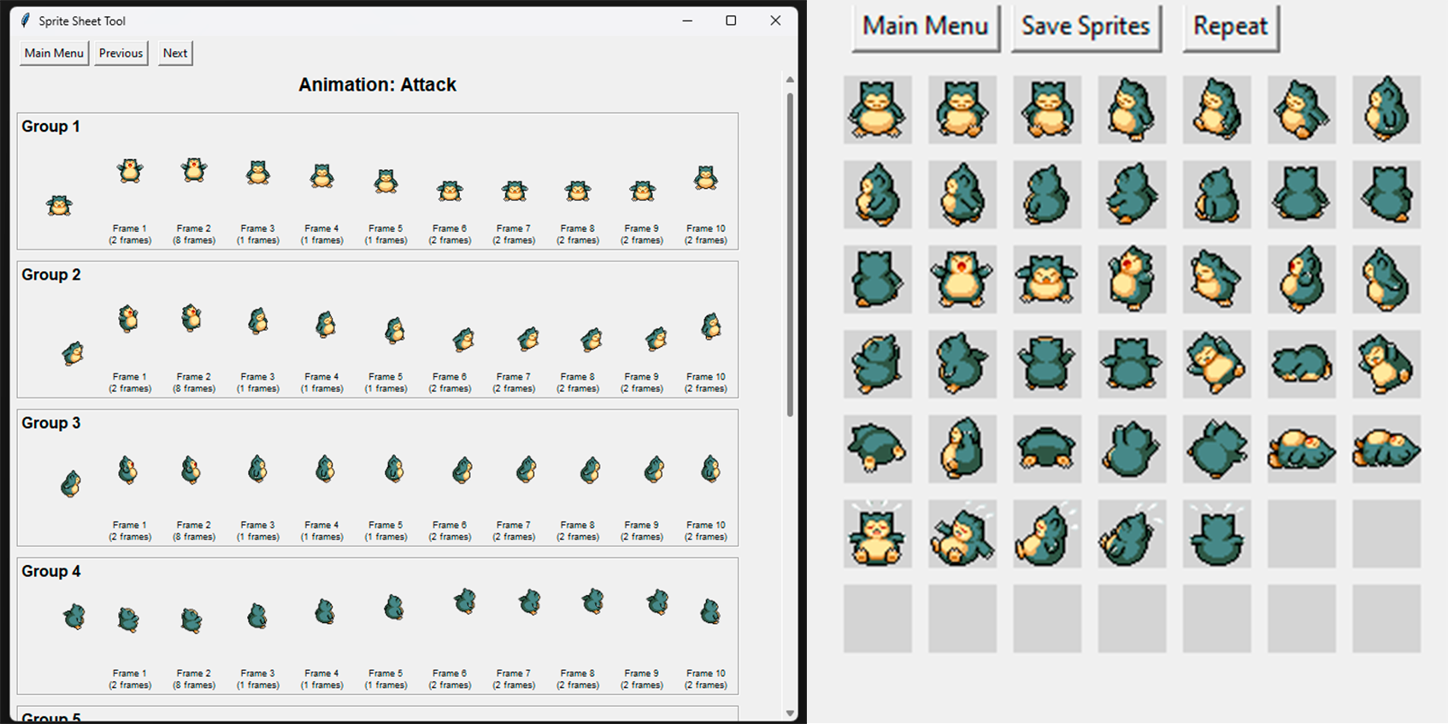The height and width of the screenshot is (724, 1448).
Task: Maximize the Sprite Sheet Tool window
Action: (x=731, y=21)
